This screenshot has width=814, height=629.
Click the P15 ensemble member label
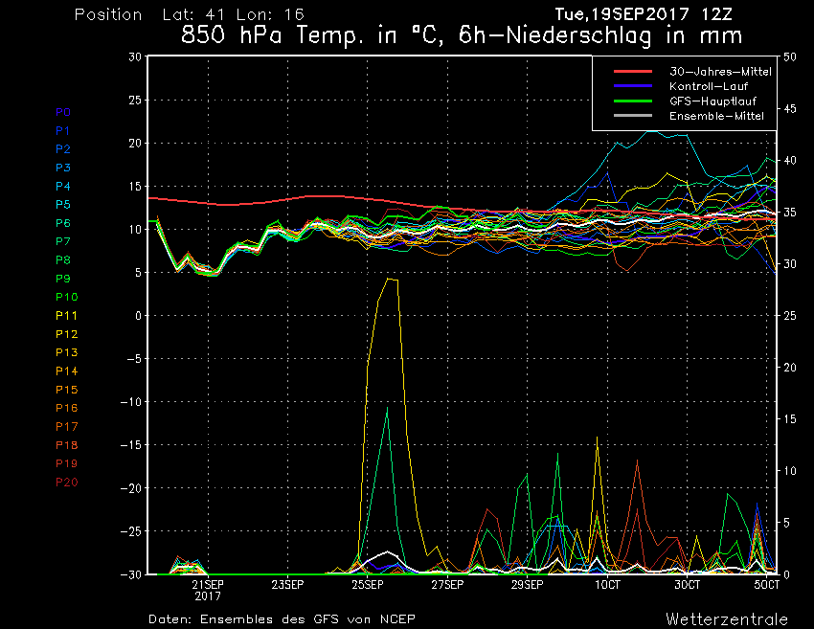[x=66, y=390]
